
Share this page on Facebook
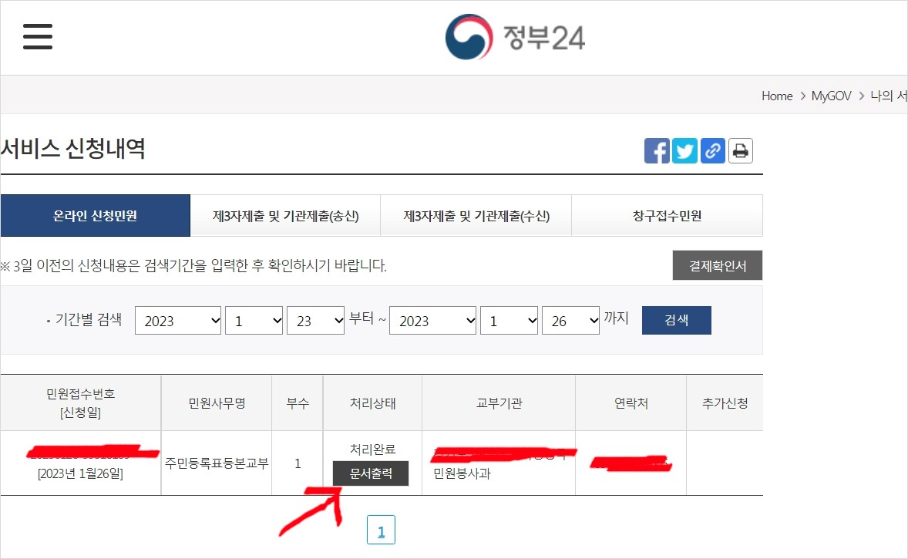tap(657, 151)
